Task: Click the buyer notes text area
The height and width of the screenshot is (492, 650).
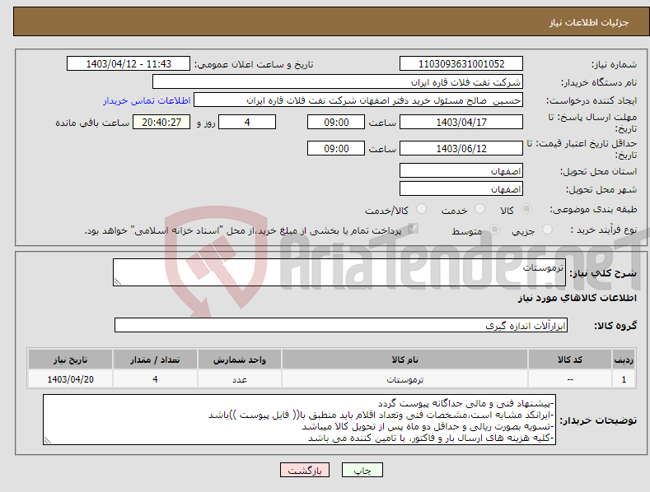Action: (x=299, y=420)
